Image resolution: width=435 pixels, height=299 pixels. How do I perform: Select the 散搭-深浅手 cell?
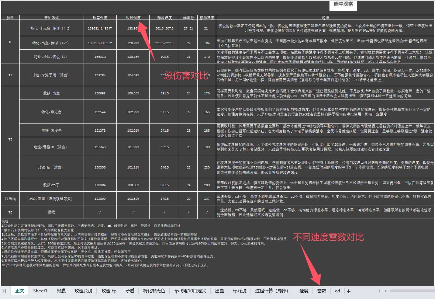tap(51, 130)
